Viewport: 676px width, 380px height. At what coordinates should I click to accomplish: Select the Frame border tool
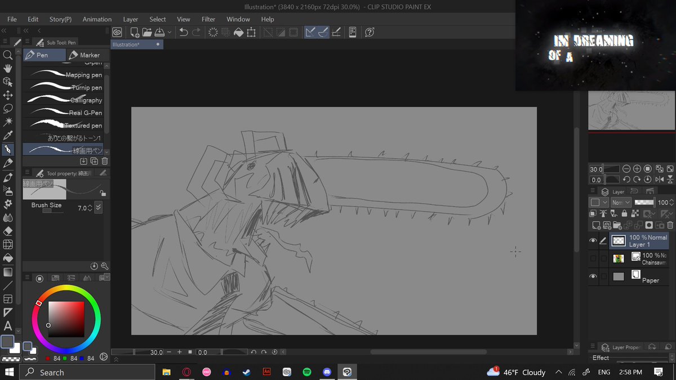click(8, 299)
